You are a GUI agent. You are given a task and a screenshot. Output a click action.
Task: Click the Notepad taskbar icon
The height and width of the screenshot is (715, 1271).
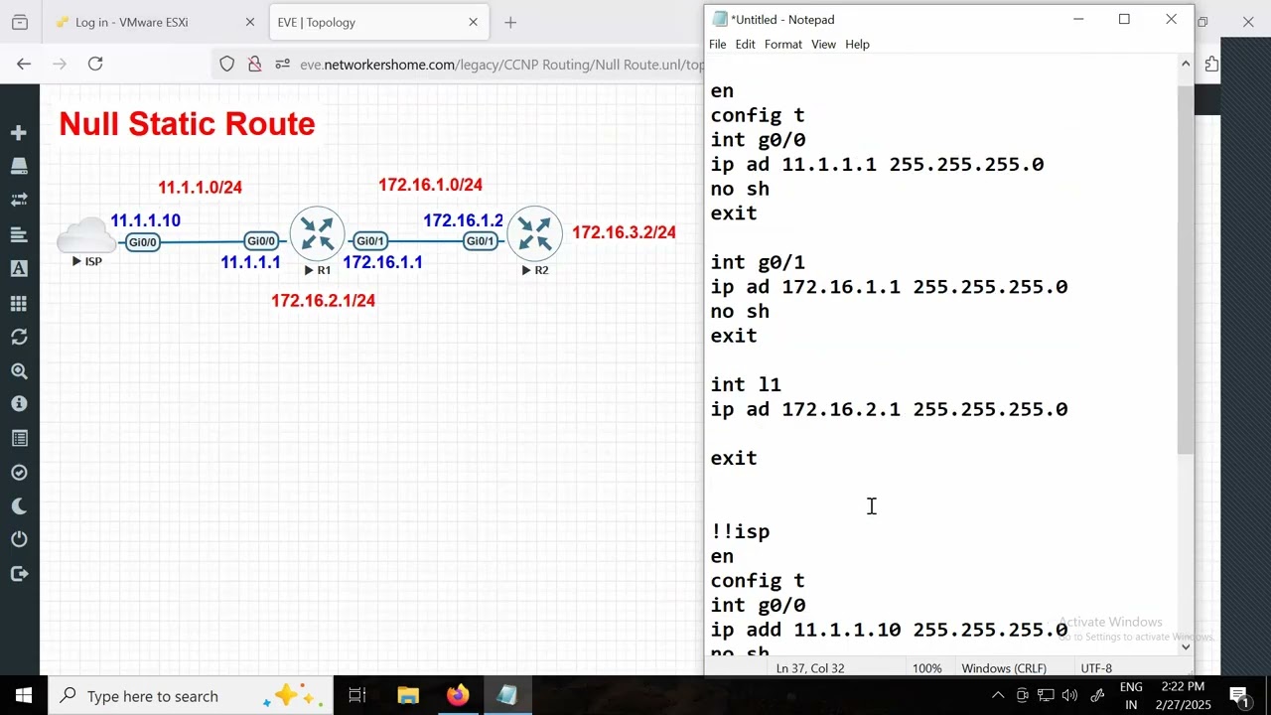[x=507, y=696]
